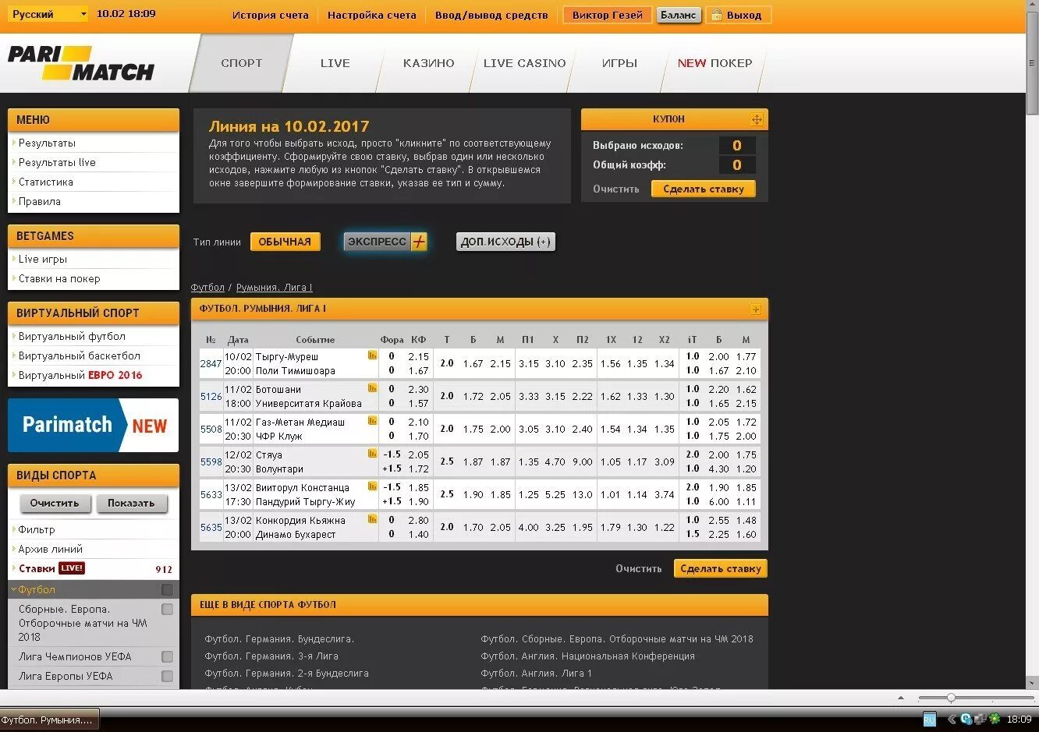Open the NEW ПОКЕР tab
1039x732 pixels.
[715, 63]
